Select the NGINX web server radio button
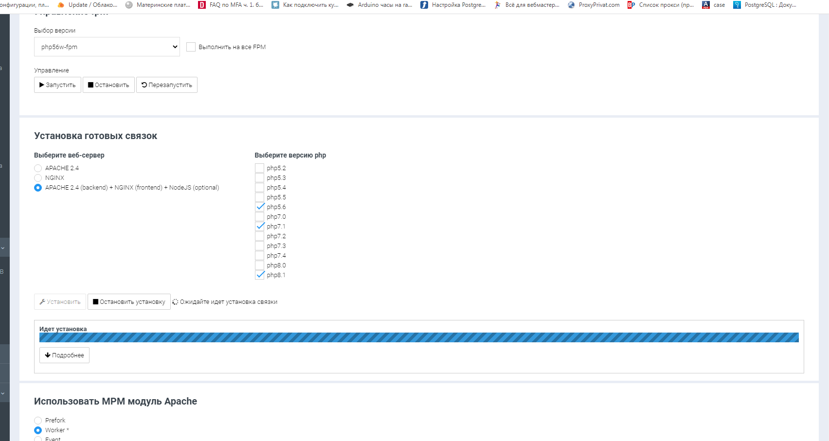The width and height of the screenshot is (829, 441). (x=38, y=178)
